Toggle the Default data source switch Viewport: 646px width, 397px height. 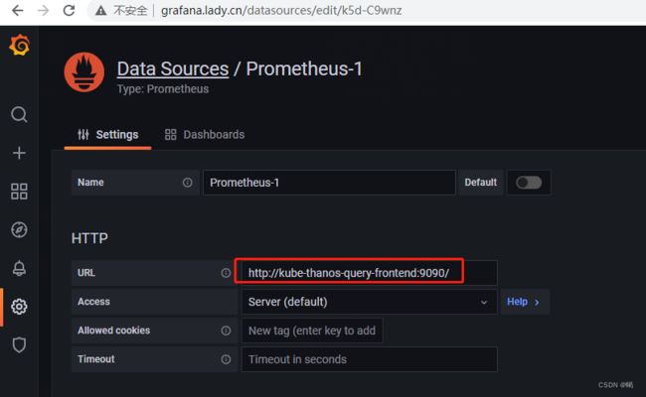[529, 183]
